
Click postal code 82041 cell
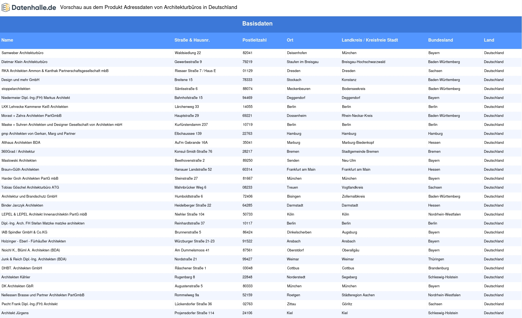pos(247,53)
